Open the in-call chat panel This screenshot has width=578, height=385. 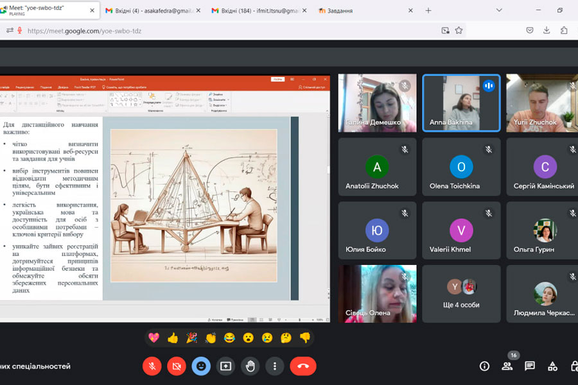tap(530, 366)
